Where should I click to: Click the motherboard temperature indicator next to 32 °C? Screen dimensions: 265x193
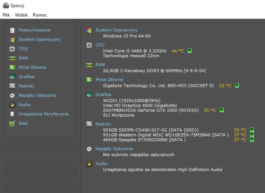tap(237, 85)
